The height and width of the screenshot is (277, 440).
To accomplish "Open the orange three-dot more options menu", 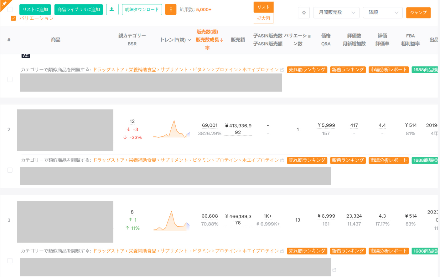I will [x=171, y=9].
